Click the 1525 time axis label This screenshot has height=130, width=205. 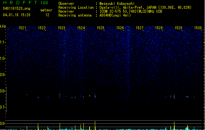[100, 28]
